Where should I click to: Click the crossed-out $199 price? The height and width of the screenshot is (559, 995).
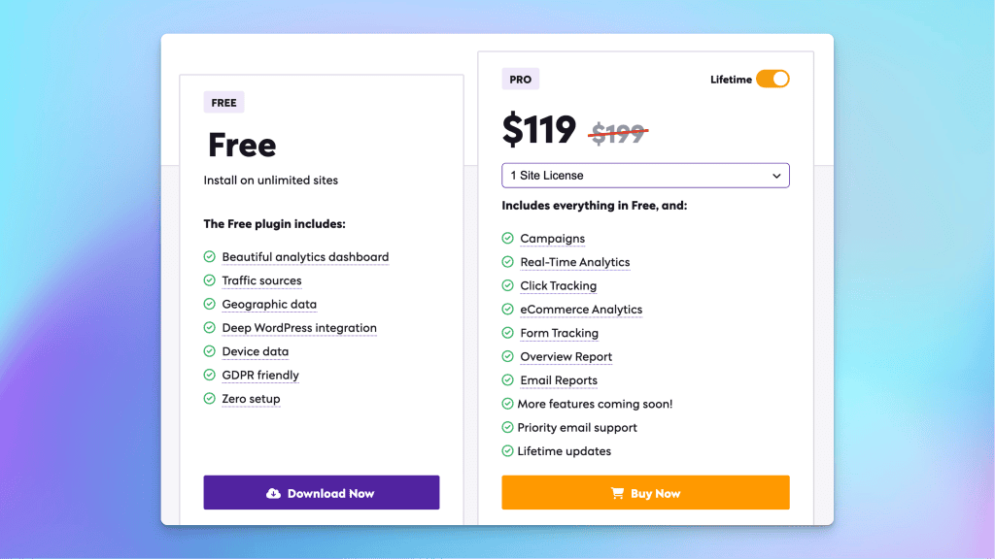click(x=618, y=133)
